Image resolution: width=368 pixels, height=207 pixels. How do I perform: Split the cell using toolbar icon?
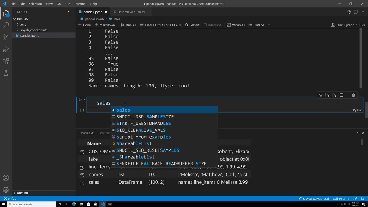coord(341,95)
